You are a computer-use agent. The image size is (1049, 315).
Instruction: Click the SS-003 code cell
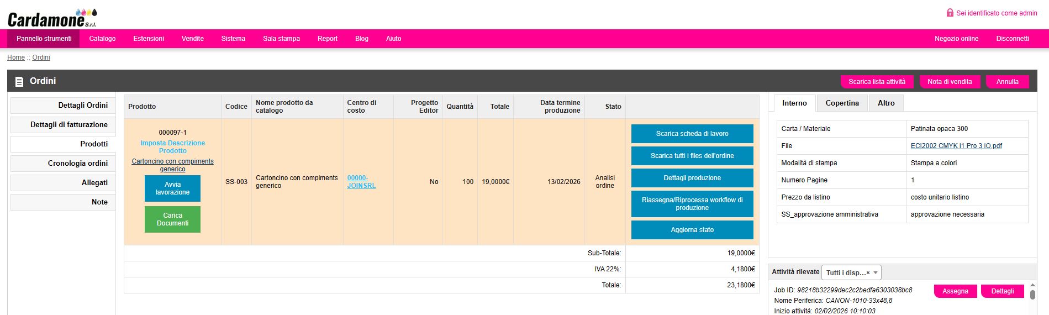236,182
